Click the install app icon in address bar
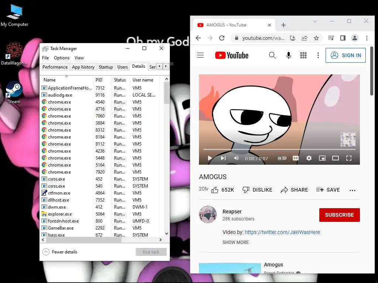Viewport: 378px width, 283px height. pos(293,38)
